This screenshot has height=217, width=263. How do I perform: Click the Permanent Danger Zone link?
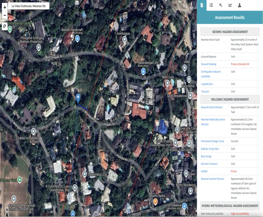[212, 141]
